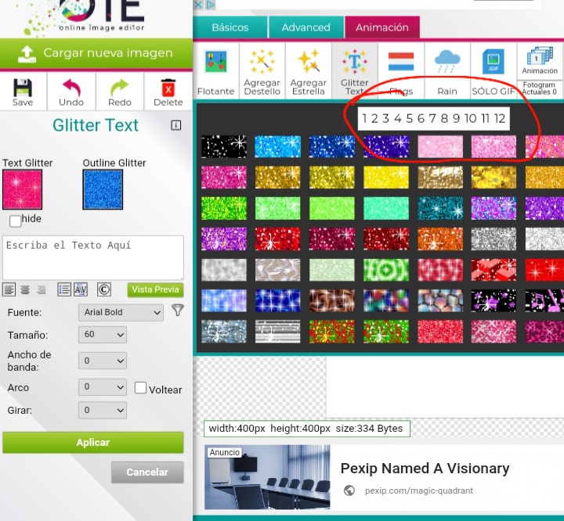Click the Redo arrow icon
Viewport: 564px width, 521px height.
coord(119,87)
